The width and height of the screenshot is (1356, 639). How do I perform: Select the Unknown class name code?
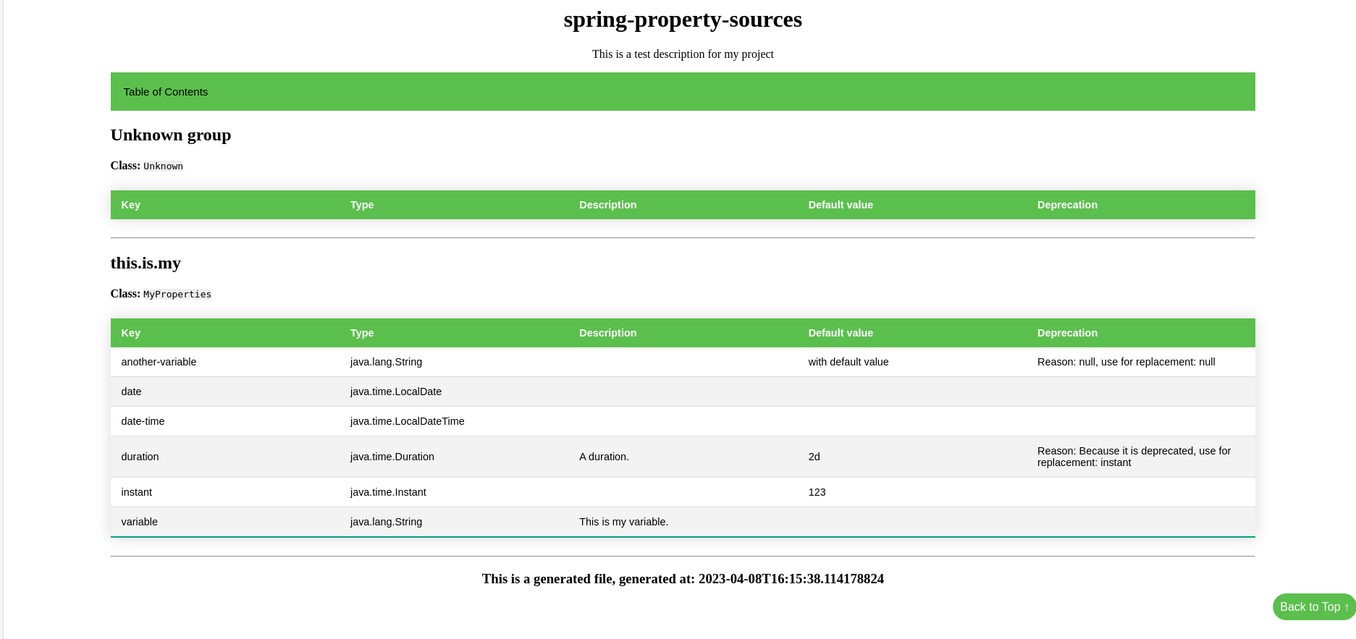163,166
